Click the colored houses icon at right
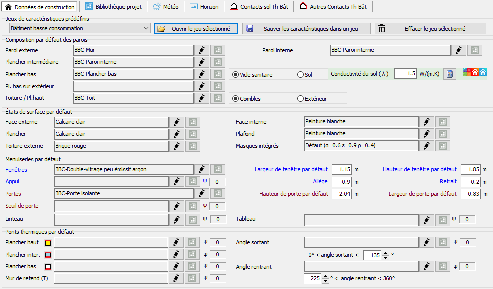The width and height of the screenshot is (493, 289). (474, 72)
